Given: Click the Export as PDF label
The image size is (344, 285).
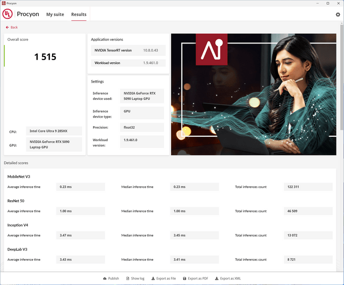Looking at the screenshot, I should 198,279.
